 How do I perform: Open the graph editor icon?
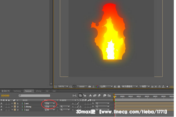pos(109,95)
